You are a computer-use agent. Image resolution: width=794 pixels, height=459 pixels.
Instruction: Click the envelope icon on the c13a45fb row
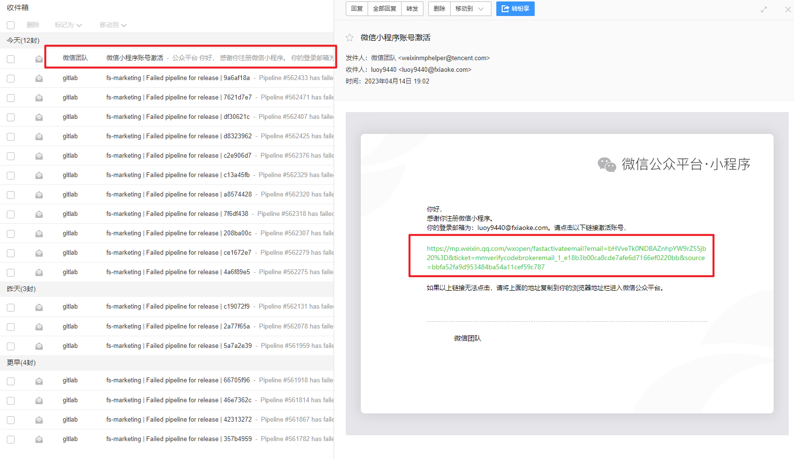[x=39, y=175]
